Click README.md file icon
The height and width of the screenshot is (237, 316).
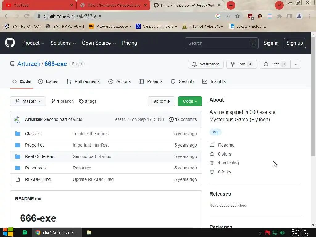(x=18, y=179)
